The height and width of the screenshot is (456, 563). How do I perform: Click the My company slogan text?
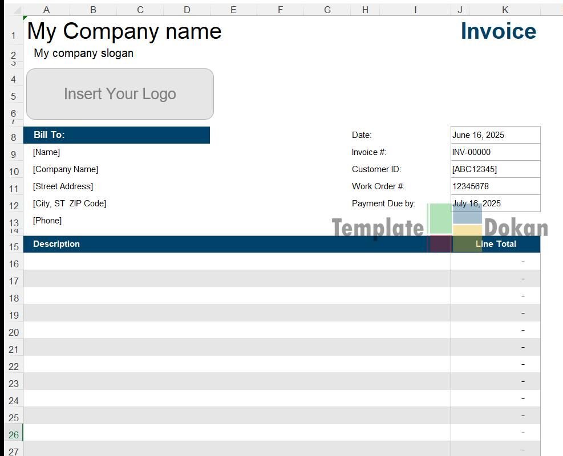(84, 54)
